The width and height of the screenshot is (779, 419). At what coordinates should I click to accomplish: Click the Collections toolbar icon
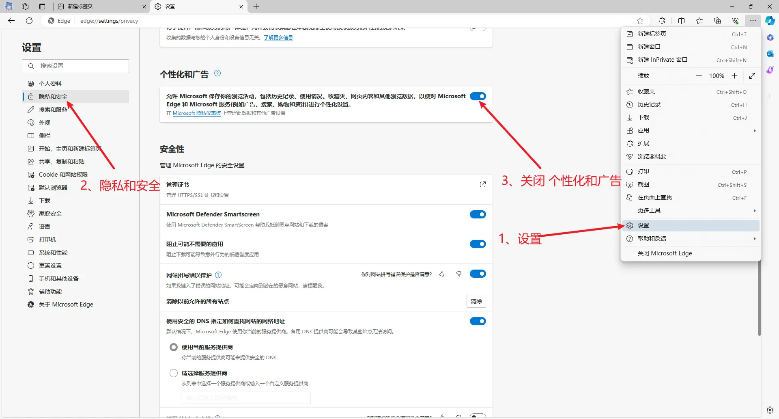pyautogui.click(x=717, y=21)
